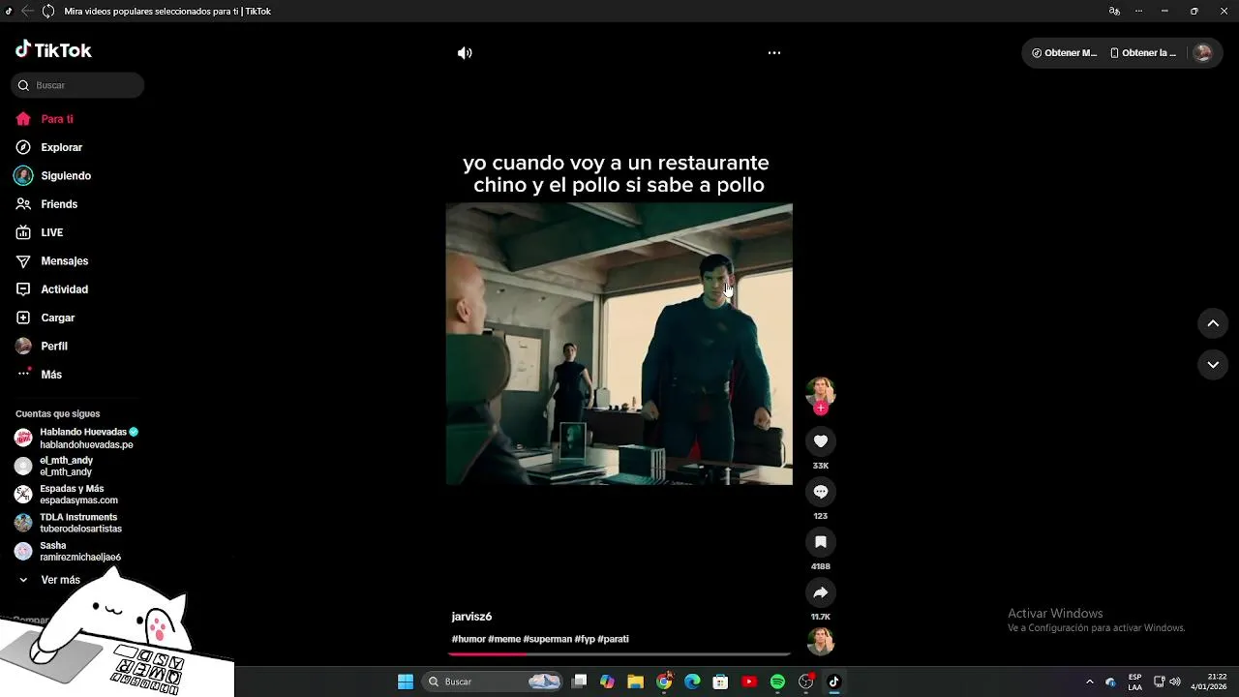Open YouTube from the taskbar

point(748,682)
